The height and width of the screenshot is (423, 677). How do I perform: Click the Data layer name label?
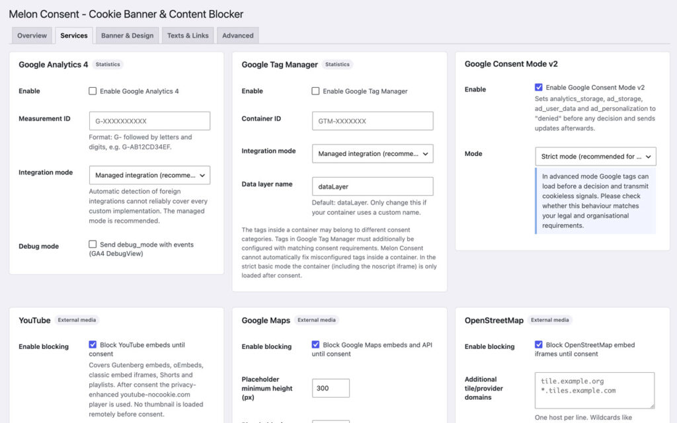[x=267, y=184]
